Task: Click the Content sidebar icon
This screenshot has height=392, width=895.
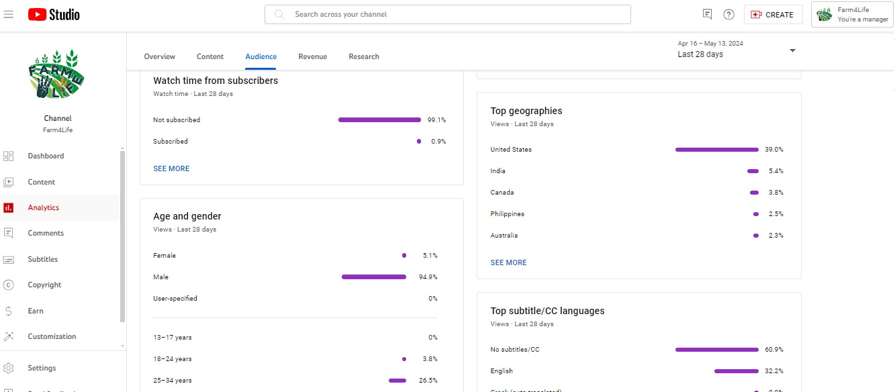Action: pyautogui.click(x=9, y=182)
